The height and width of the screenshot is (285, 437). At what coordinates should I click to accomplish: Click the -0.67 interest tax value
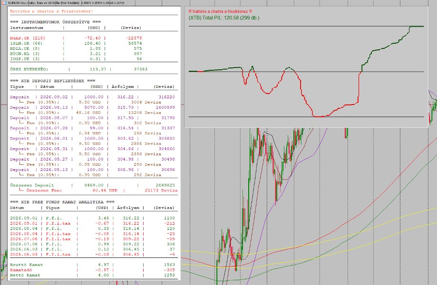click(102, 223)
